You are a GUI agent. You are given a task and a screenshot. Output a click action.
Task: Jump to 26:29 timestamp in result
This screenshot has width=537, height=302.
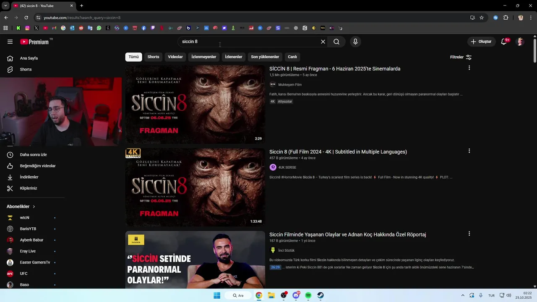tap(275, 267)
